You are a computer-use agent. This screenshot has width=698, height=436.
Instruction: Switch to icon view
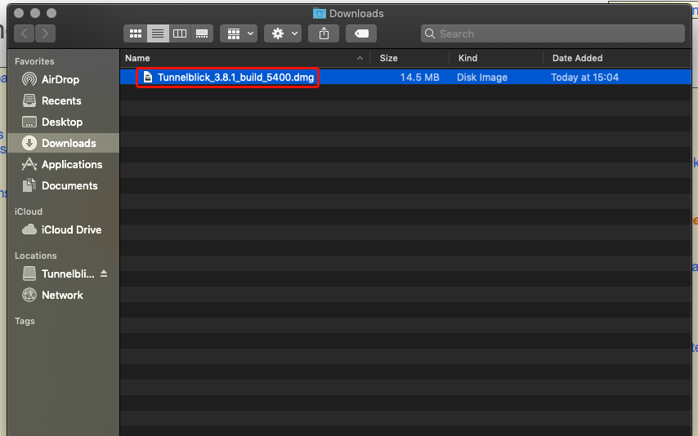(x=136, y=33)
